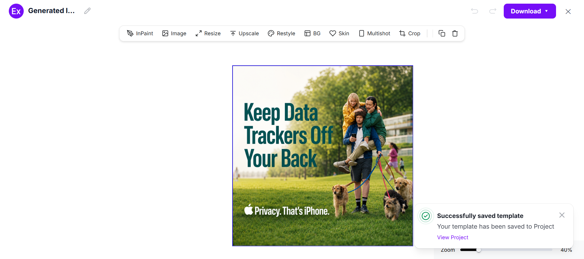Open the Restyle tool
584x259 pixels.
point(282,33)
